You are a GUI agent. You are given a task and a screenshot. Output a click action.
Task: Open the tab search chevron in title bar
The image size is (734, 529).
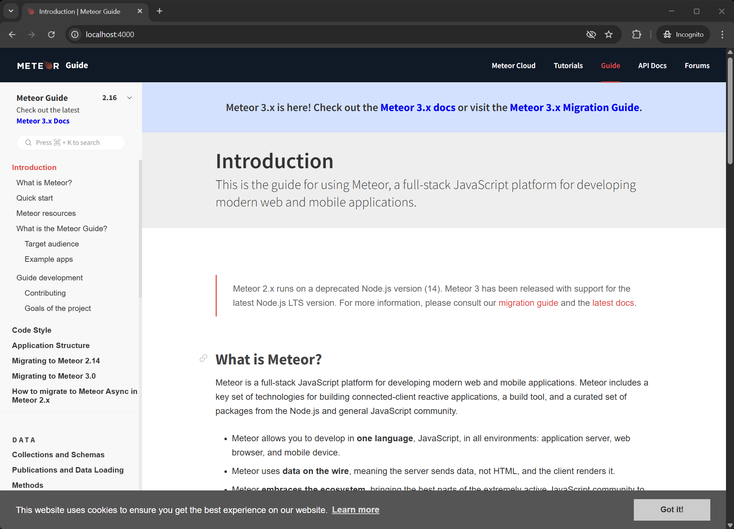click(x=11, y=11)
